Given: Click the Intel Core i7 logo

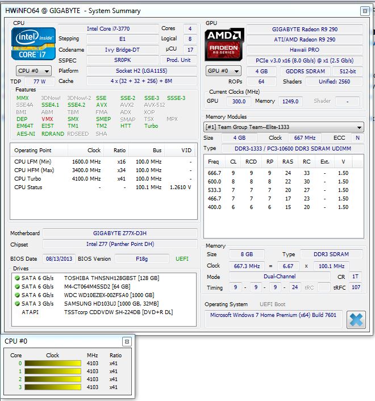Looking at the screenshot, I should coord(34,44).
